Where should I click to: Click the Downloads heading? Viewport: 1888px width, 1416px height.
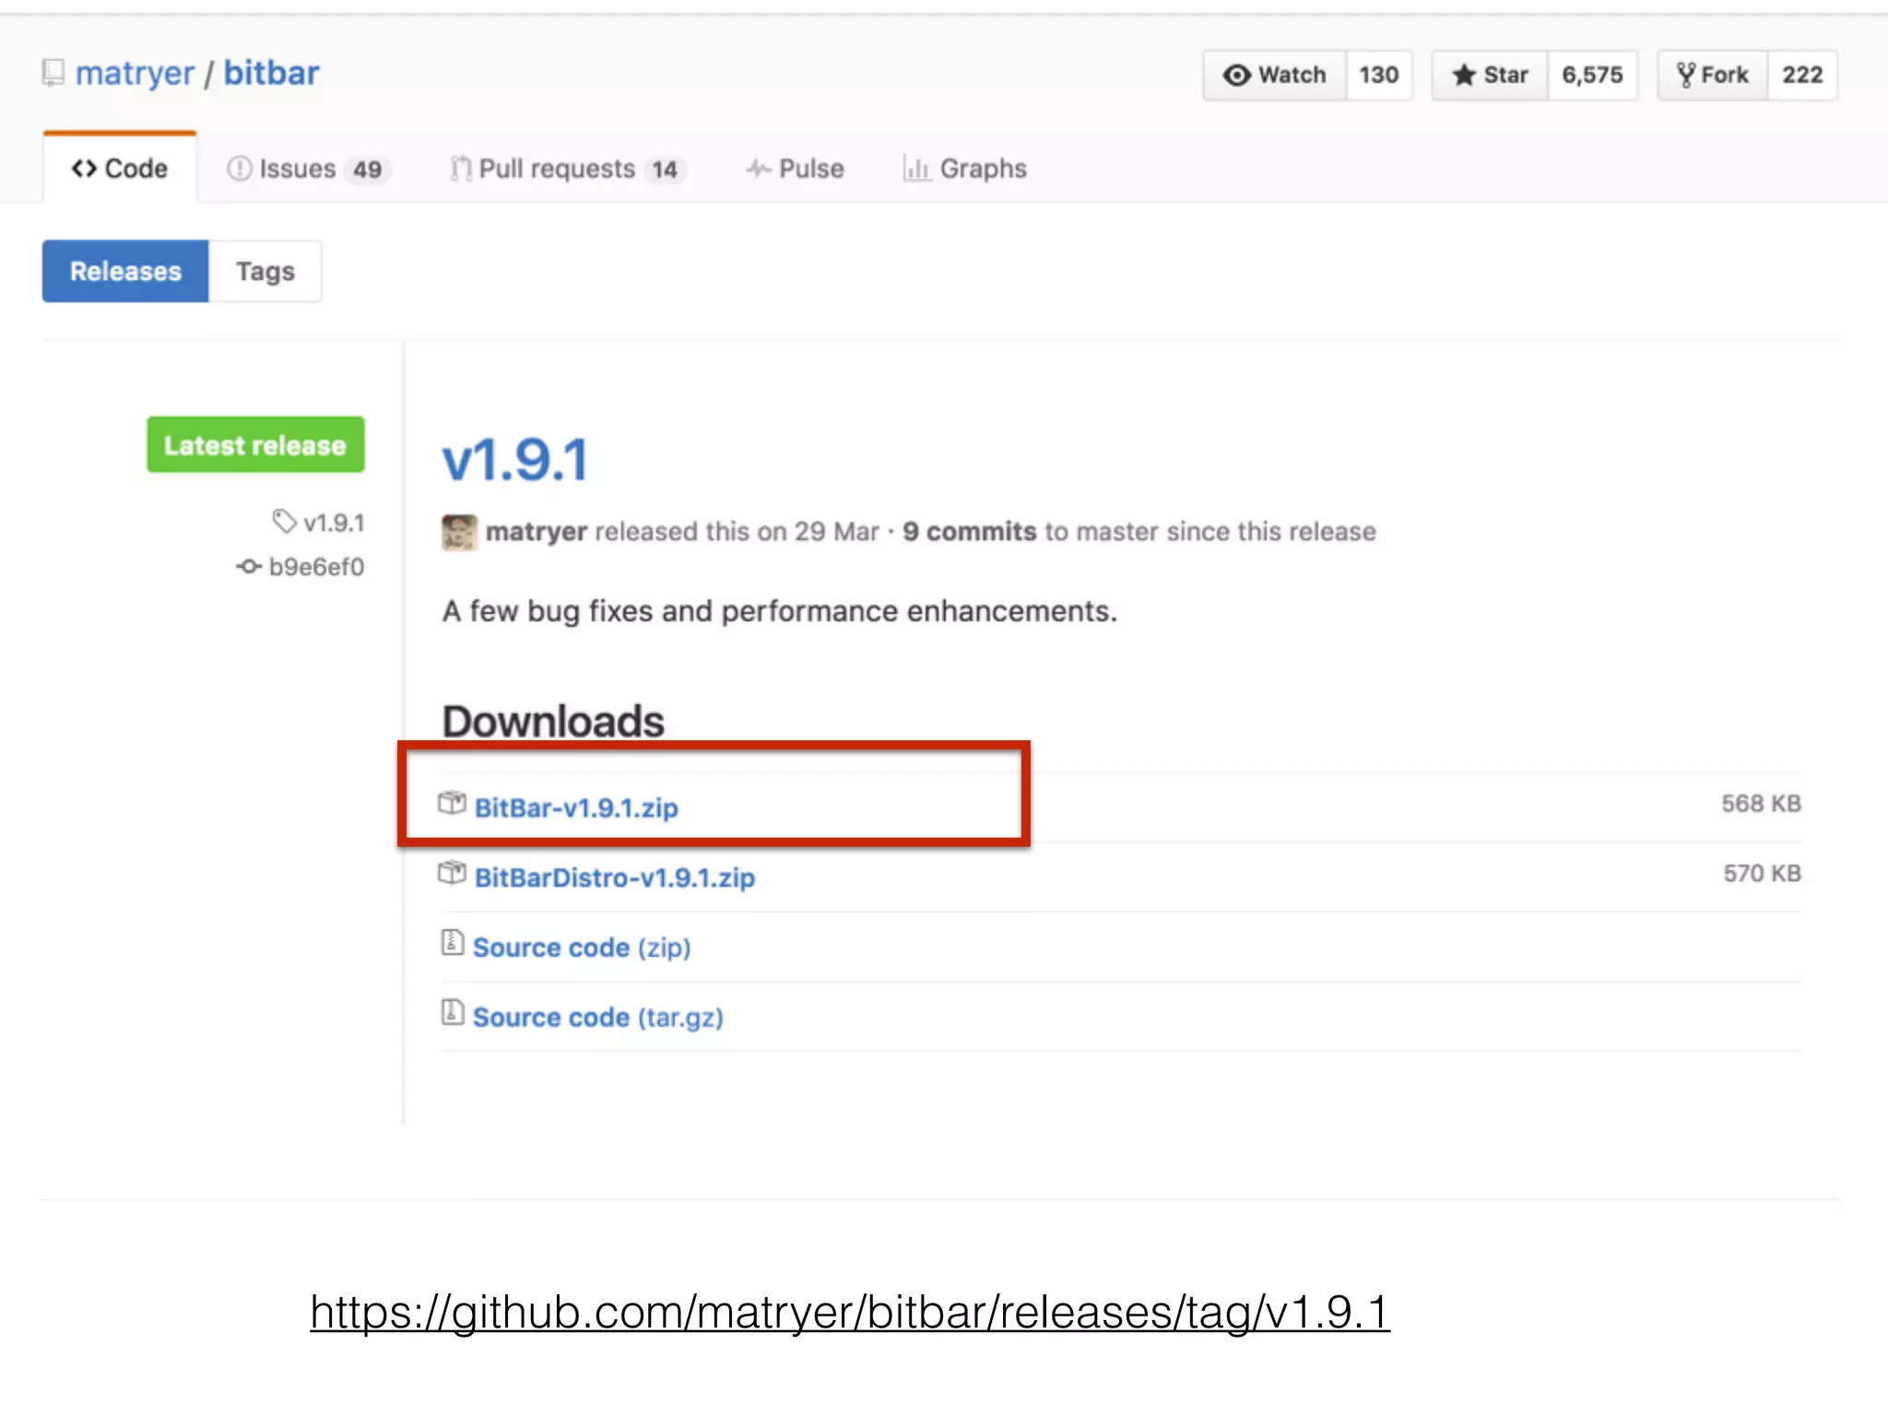click(553, 721)
